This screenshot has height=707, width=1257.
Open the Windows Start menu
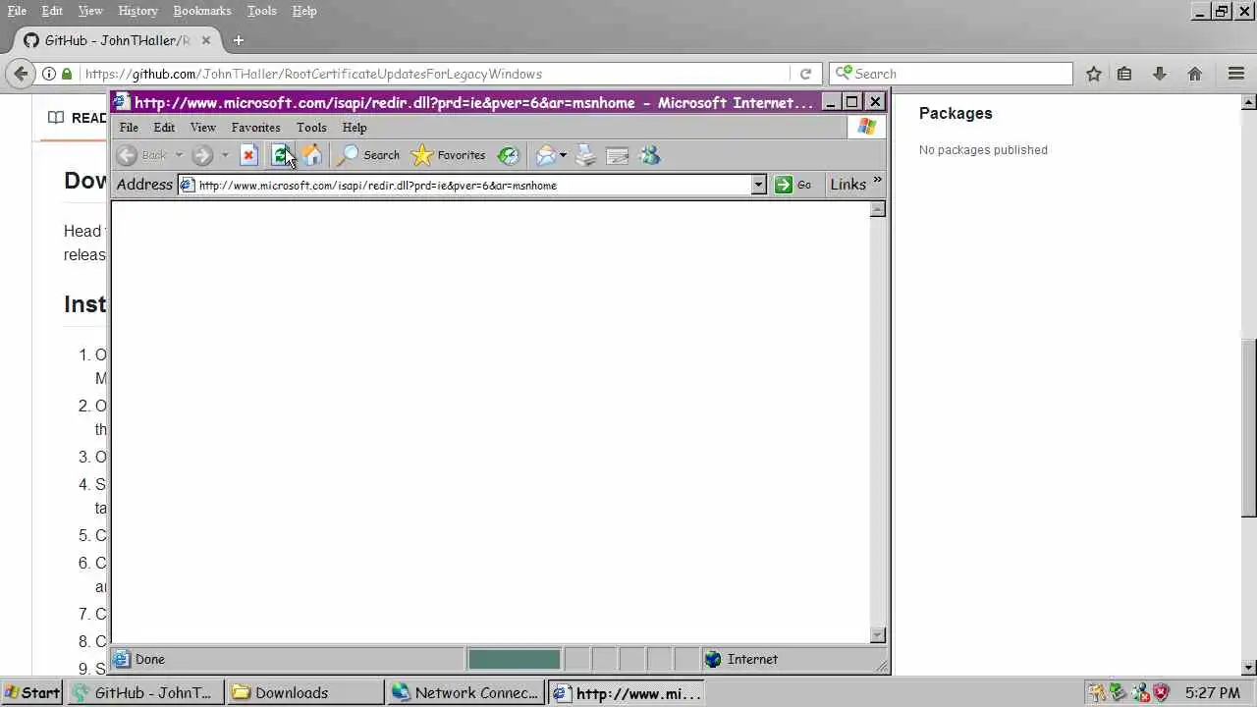coord(32,692)
